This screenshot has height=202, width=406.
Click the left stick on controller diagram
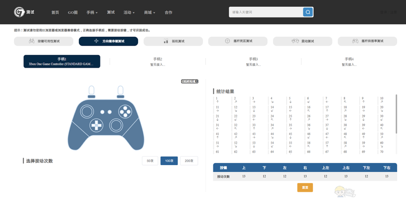pos(87,111)
